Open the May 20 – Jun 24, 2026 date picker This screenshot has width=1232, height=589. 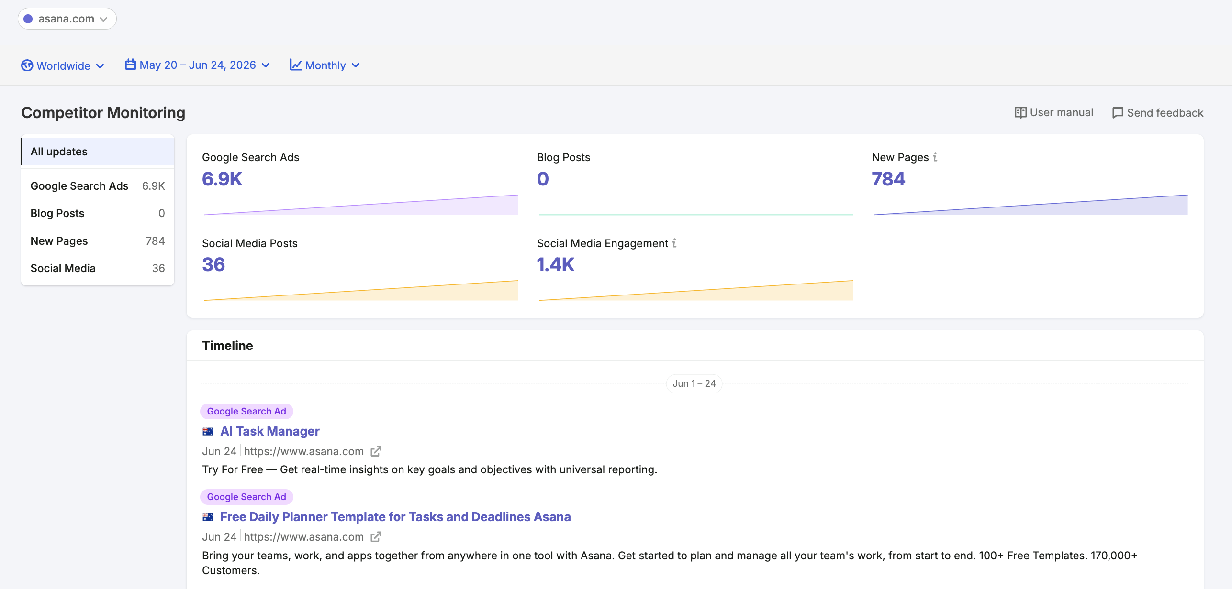point(198,65)
